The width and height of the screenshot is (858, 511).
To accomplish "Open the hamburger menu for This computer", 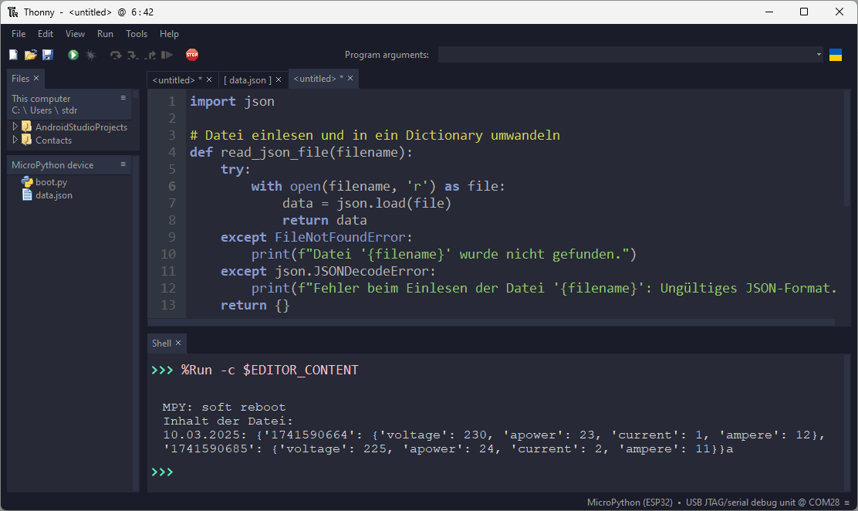I will (123, 98).
